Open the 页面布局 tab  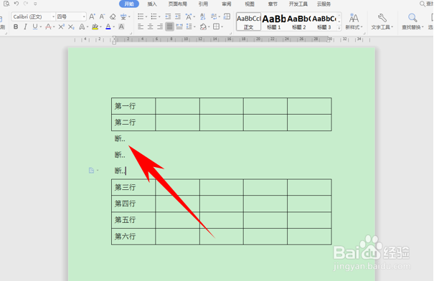(x=178, y=4)
